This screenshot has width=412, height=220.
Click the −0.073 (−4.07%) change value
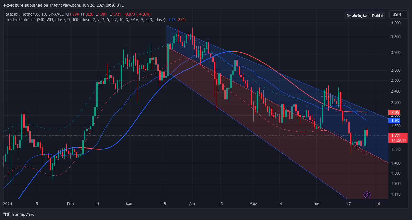pos(137,14)
